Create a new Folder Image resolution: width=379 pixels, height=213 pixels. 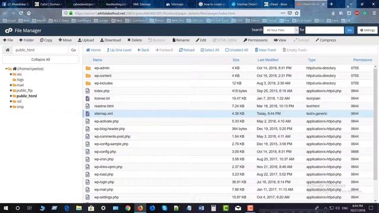coord(26,40)
